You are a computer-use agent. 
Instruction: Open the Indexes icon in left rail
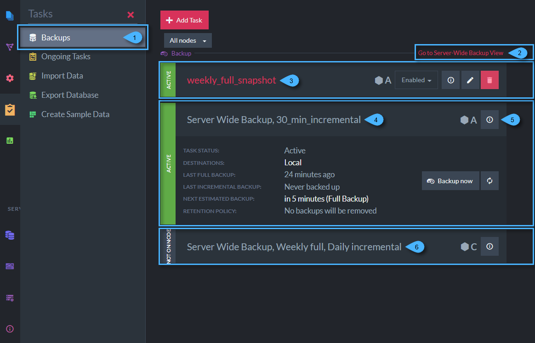point(10,47)
